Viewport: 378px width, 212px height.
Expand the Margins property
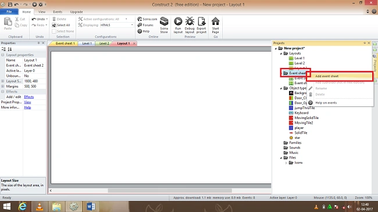click(3, 86)
